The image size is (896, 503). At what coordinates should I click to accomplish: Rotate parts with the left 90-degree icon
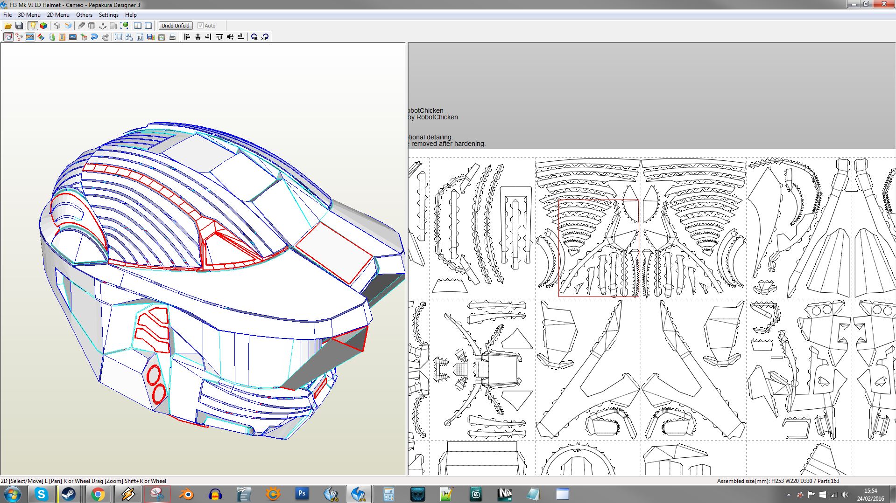254,37
